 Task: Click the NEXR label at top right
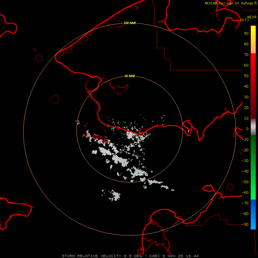point(252,17)
